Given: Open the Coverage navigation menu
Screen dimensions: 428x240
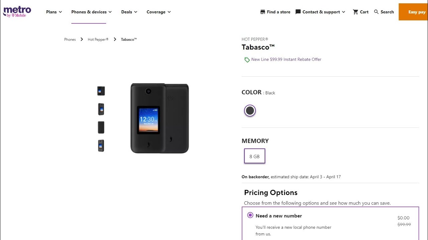Looking at the screenshot, I should coord(158,12).
